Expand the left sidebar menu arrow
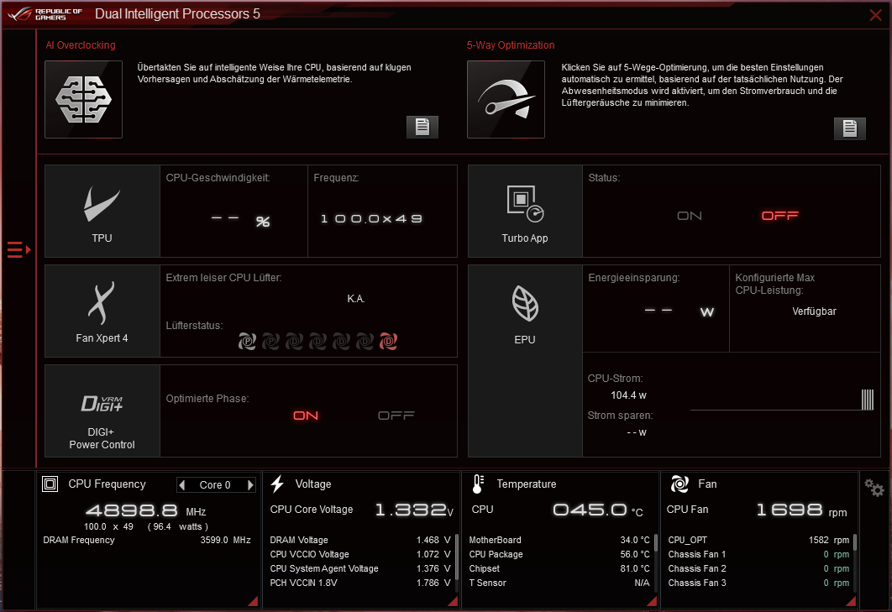 (x=18, y=249)
